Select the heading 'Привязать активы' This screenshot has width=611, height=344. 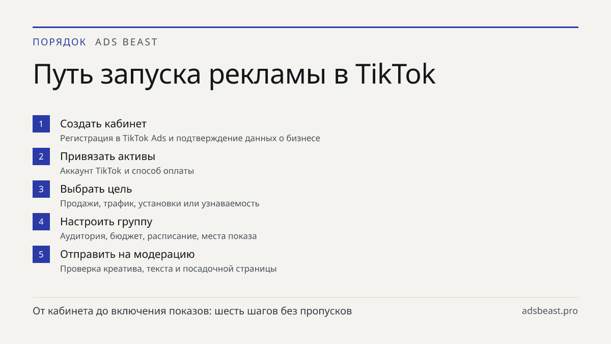click(x=107, y=156)
